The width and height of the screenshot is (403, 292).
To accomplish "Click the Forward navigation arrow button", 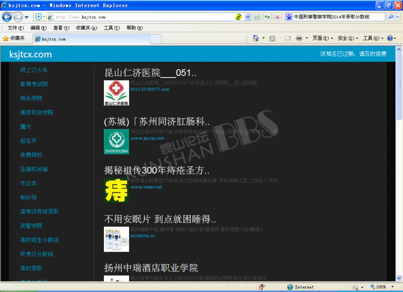I will (x=18, y=17).
